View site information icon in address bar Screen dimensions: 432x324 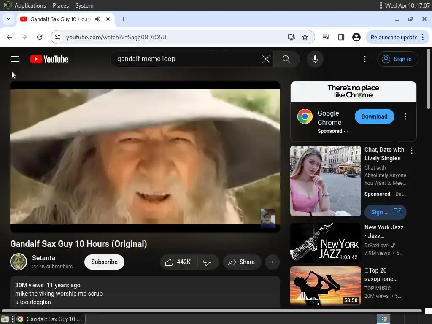pyautogui.click(x=58, y=37)
